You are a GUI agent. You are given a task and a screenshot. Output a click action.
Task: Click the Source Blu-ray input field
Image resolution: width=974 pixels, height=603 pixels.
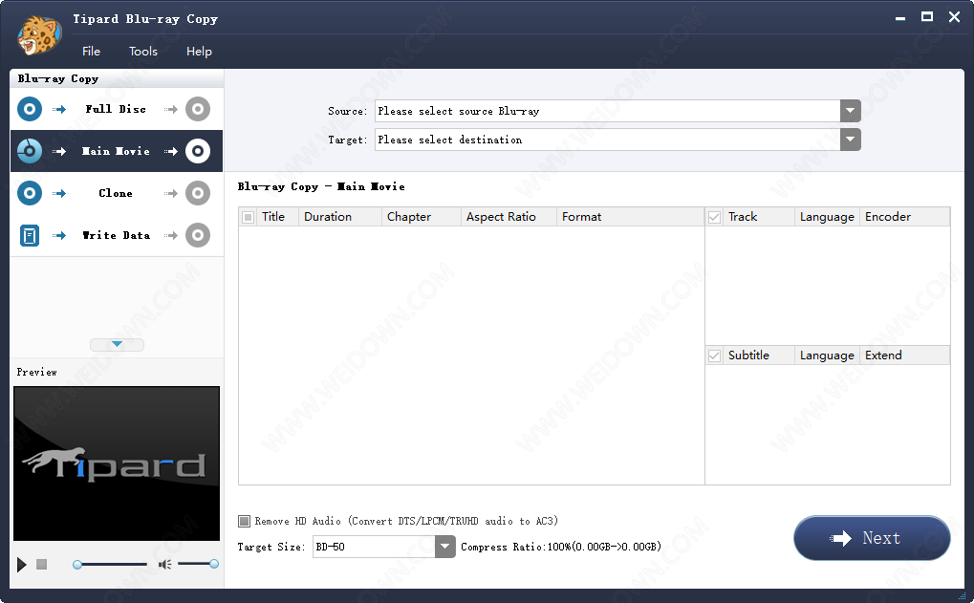tap(608, 111)
